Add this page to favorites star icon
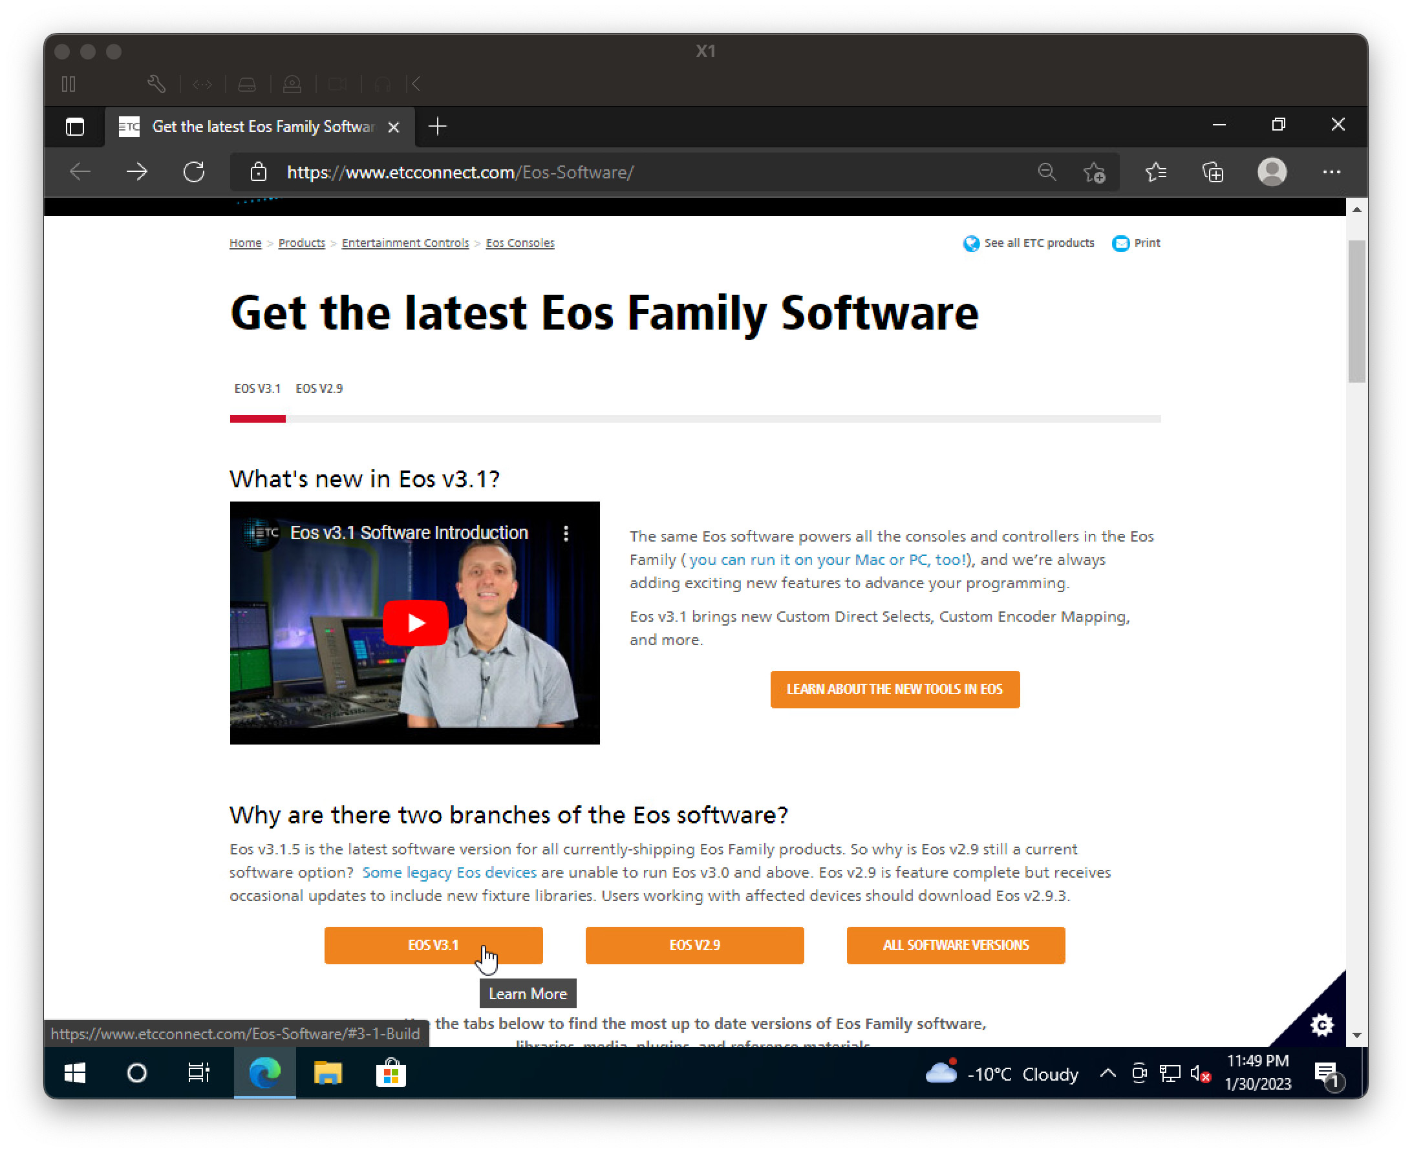This screenshot has width=1412, height=1153. (x=1095, y=173)
